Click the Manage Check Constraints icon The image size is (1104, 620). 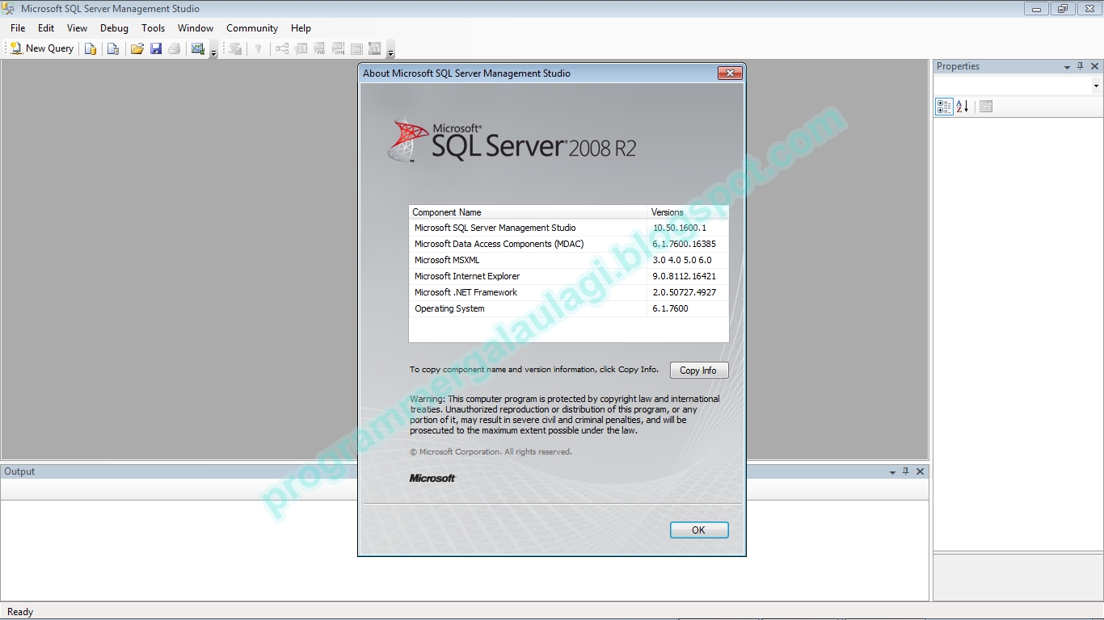tap(356, 48)
